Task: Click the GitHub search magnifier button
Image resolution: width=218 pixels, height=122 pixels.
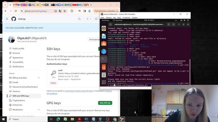Action: click(x=79, y=19)
